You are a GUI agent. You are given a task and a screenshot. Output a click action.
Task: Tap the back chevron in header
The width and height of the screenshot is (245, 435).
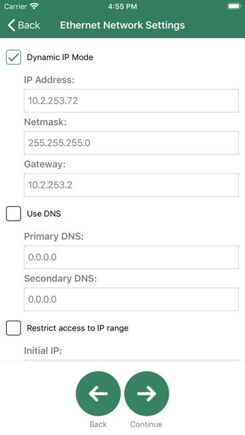[11, 25]
